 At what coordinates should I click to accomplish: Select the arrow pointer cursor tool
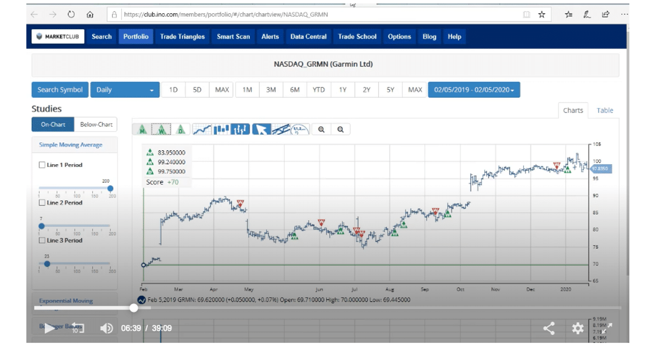pyautogui.click(x=261, y=130)
